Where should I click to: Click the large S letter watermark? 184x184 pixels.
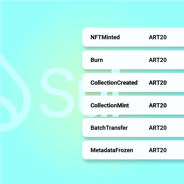pyautogui.click(x=57, y=92)
